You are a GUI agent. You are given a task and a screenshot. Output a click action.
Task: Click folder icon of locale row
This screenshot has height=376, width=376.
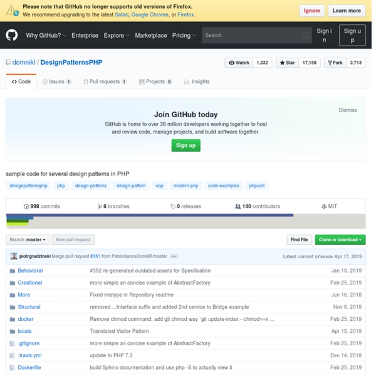13,332
